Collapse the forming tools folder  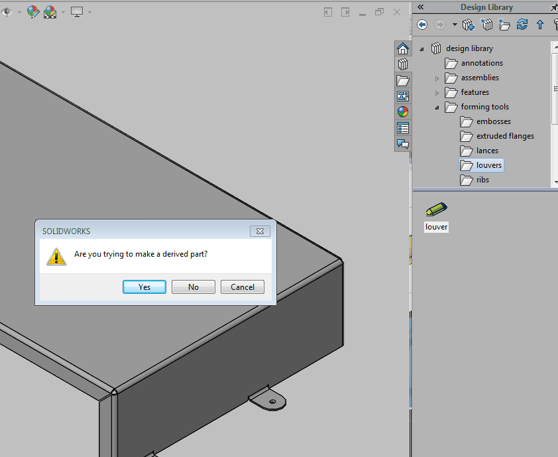(437, 107)
